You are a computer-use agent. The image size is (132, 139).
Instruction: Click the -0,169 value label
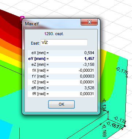(104, 131)
